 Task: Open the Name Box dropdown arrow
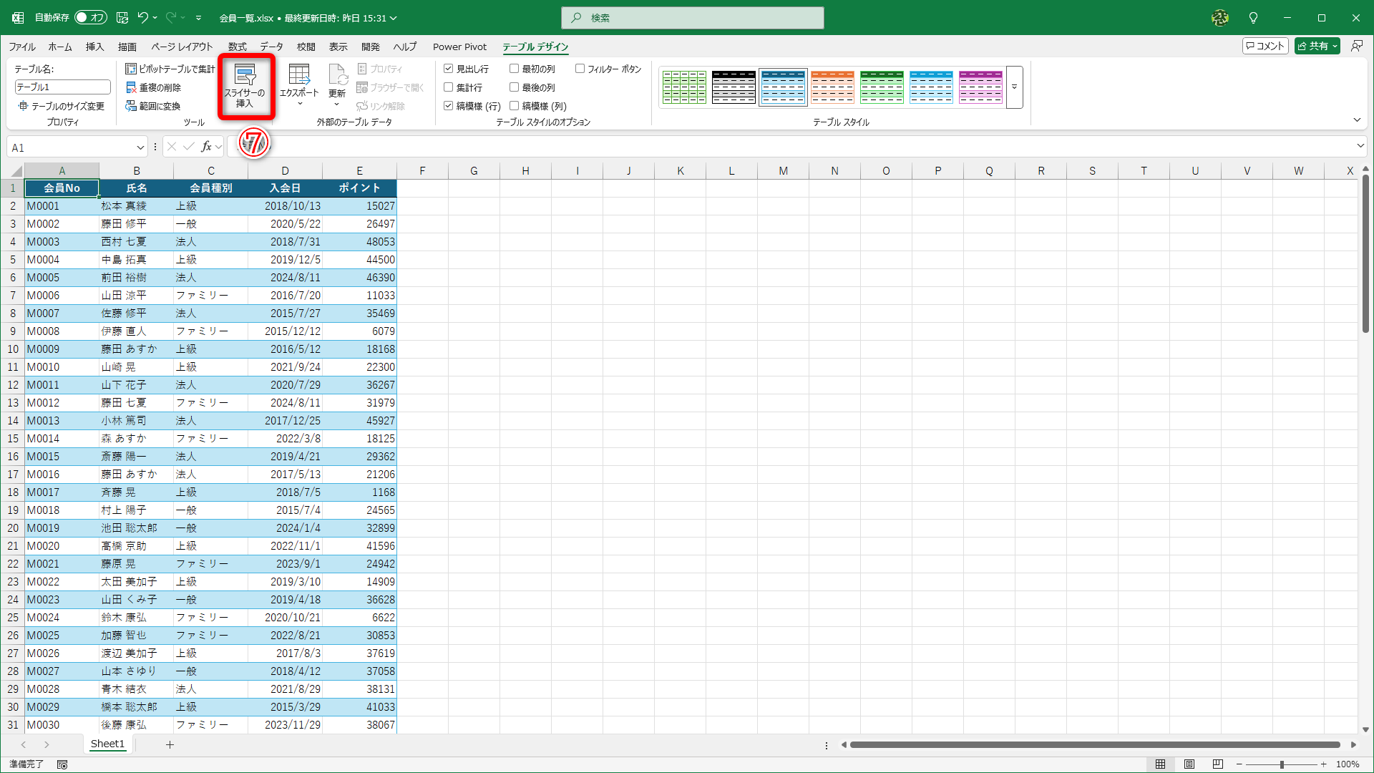pos(140,147)
